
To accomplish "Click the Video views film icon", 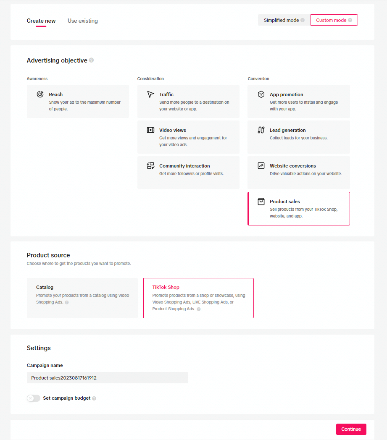I will pos(150,130).
